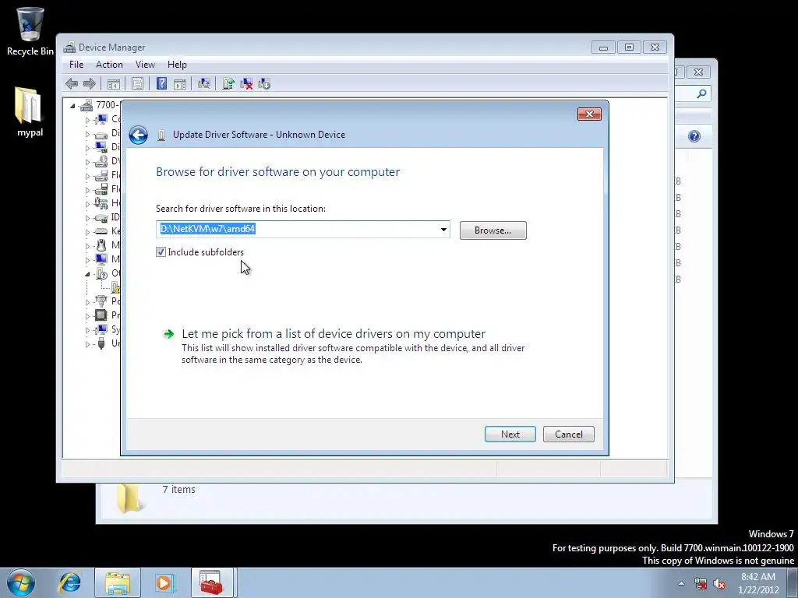Click Scan for hardware changes toolbar icon
Image resolution: width=798 pixels, height=598 pixels.
(204, 84)
